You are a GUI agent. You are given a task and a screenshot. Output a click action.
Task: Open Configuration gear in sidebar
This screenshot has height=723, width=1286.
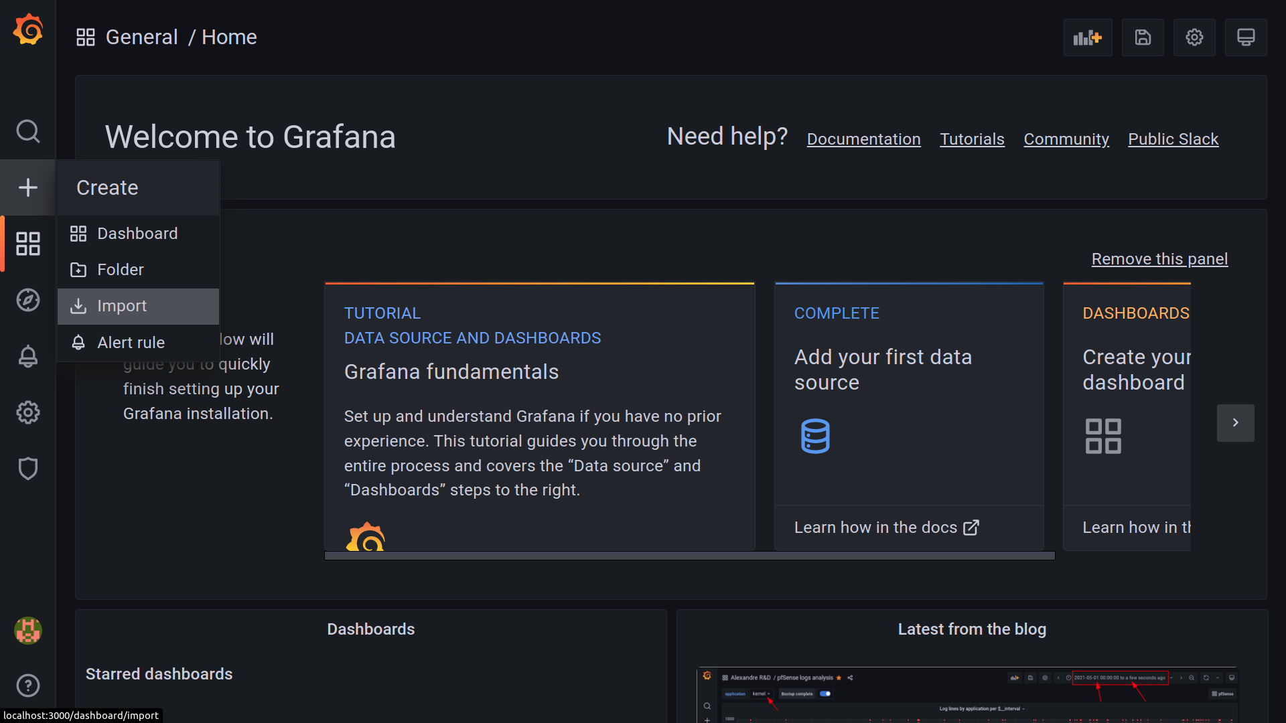click(x=27, y=412)
